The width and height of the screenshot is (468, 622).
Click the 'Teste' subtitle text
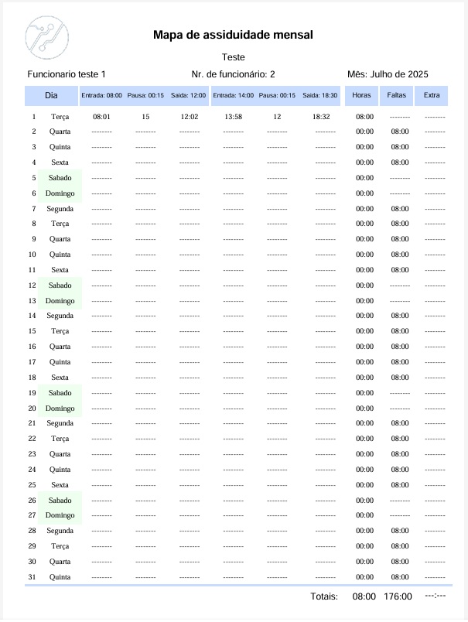(233, 57)
